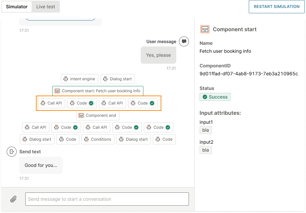Switch to the Simulator tab

[x=17, y=7]
